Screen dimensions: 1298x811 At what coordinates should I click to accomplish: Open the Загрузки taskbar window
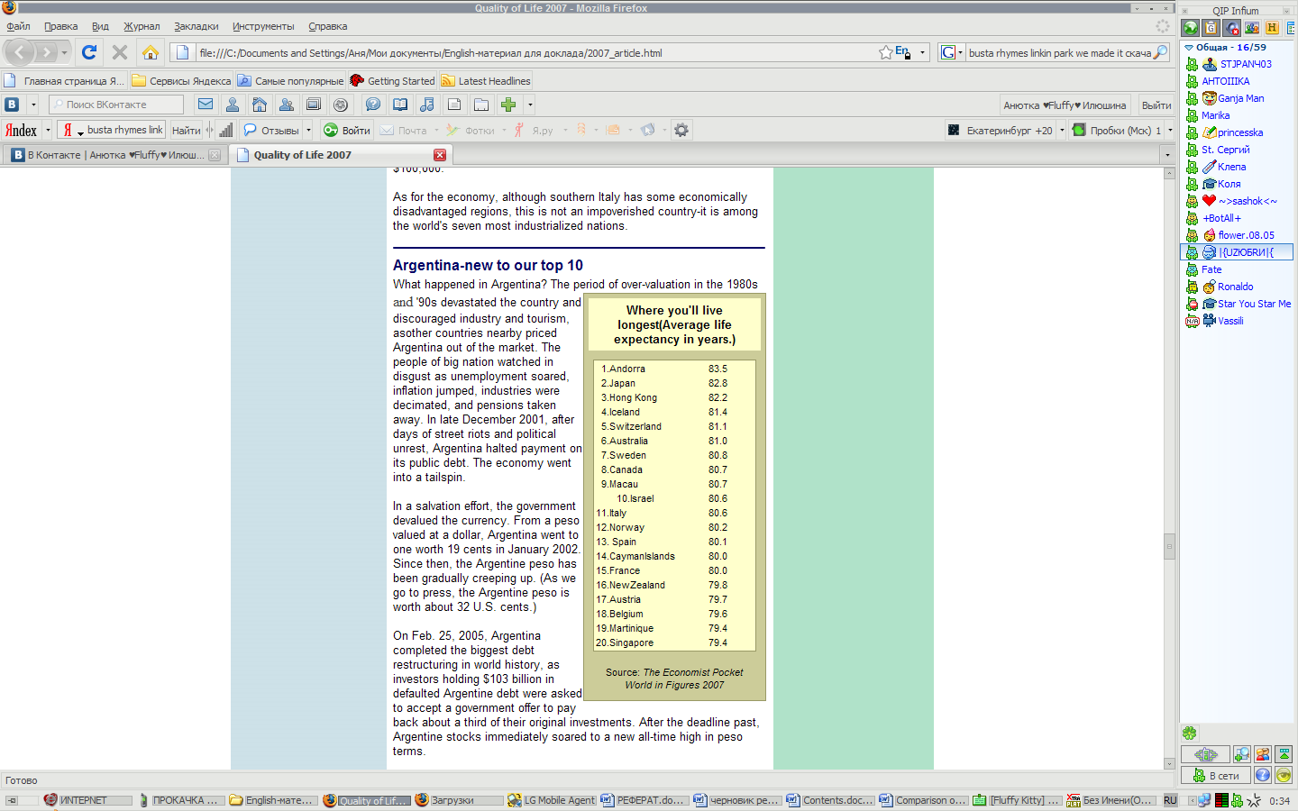(x=459, y=800)
